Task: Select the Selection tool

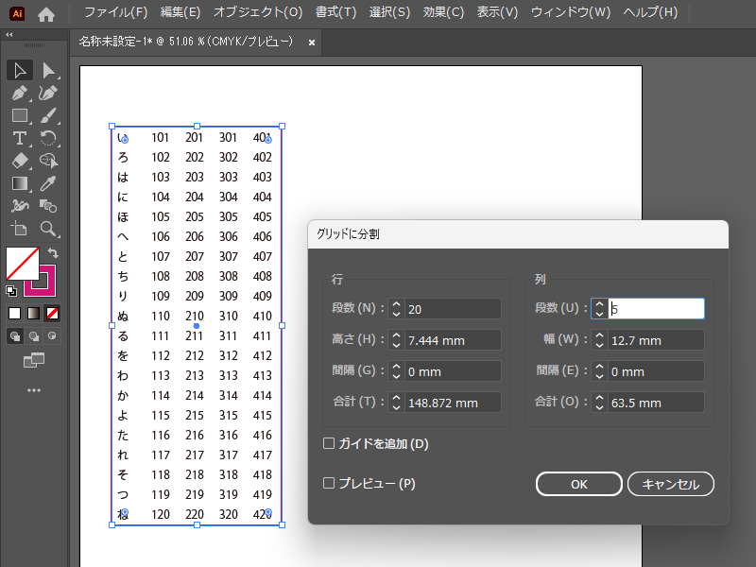Action: pos(21,69)
